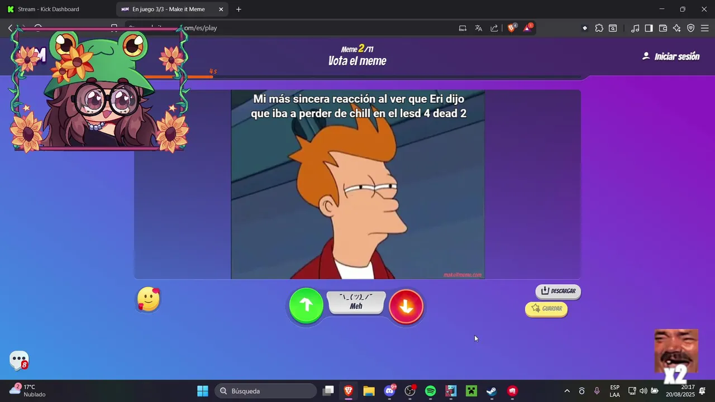Click the Búsqueda taskbar search box

tap(265, 391)
